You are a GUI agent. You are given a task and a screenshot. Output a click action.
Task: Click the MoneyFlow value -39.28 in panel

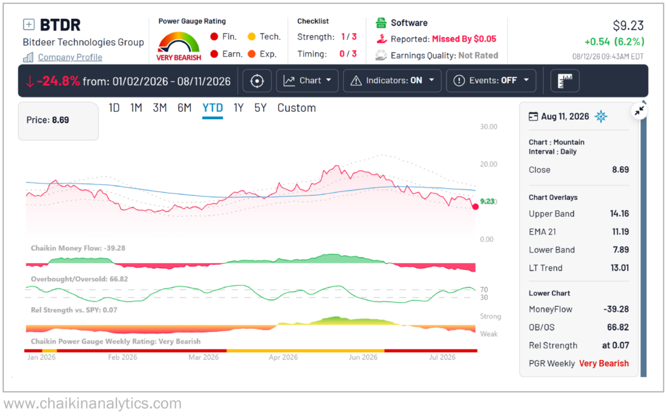[616, 309]
